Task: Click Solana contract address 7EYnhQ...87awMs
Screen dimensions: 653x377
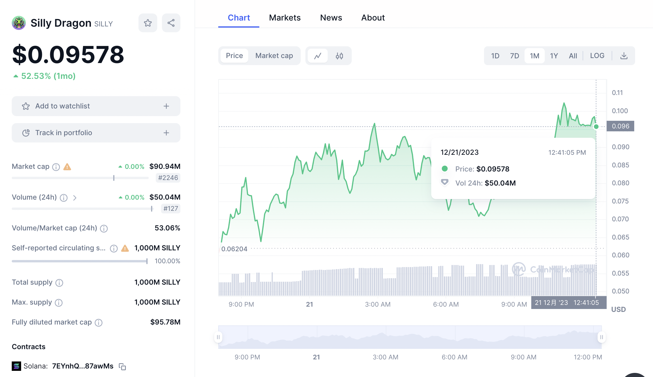Action: (83, 366)
